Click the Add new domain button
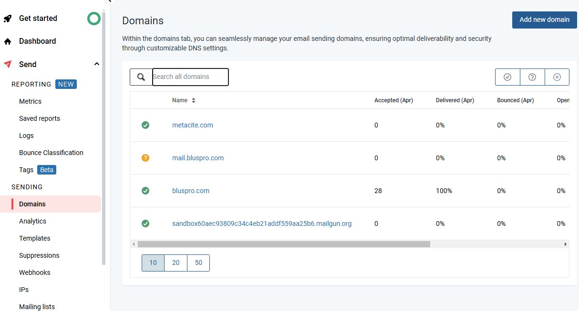The width and height of the screenshot is (579, 311). click(x=545, y=20)
